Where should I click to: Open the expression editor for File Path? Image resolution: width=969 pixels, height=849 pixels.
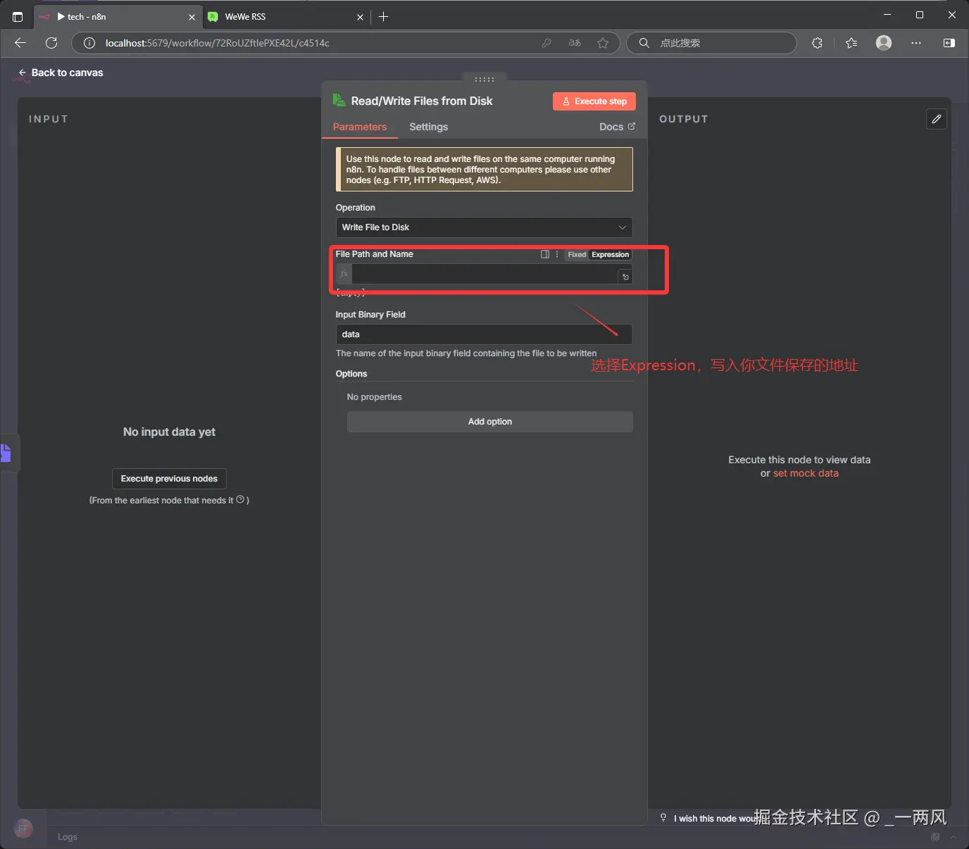(625, 277)
